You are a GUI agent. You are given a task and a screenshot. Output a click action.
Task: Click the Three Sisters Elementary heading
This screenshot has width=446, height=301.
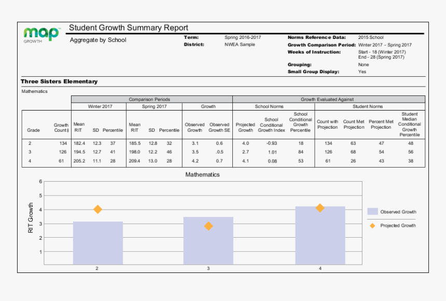click(59, 81)
